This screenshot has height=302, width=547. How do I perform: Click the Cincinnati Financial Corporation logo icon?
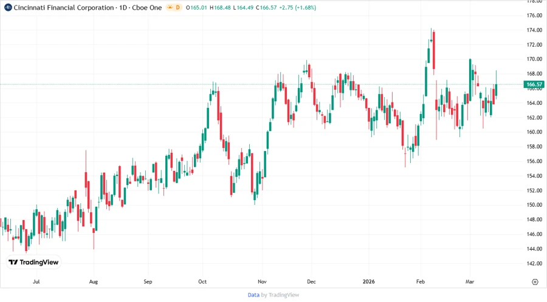click(x=8, y=7)
